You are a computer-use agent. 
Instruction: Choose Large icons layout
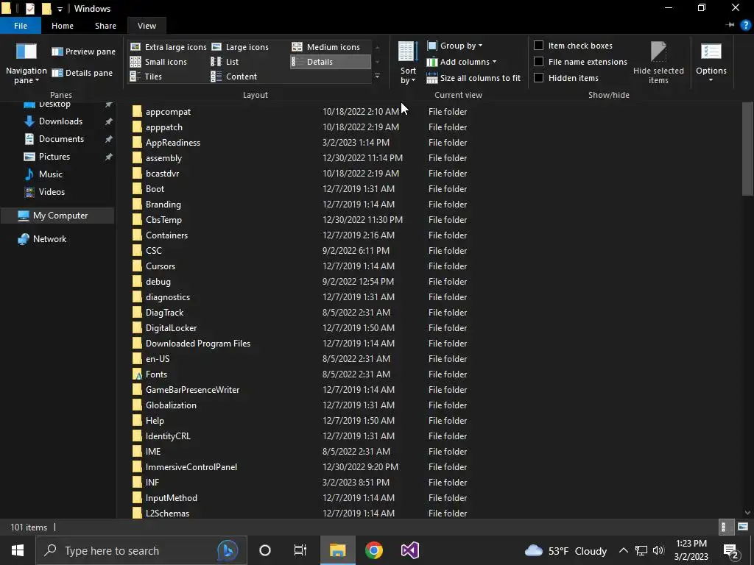tap(240, 47)
